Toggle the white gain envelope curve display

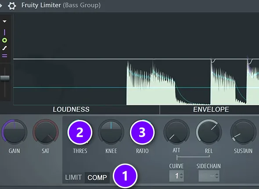click(x=4, y=48)
